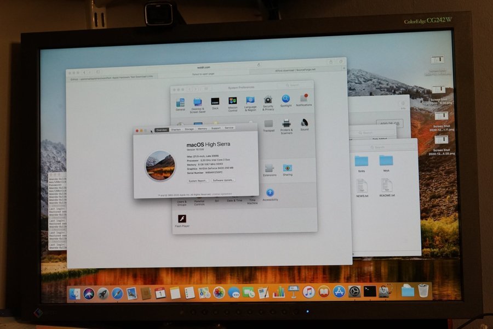Reload the page in Safari
Screen dimensions: 493x329
[259, 65]
